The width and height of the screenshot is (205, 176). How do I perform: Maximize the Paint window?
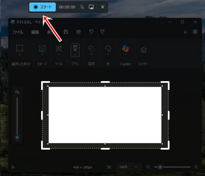[182, 22]
